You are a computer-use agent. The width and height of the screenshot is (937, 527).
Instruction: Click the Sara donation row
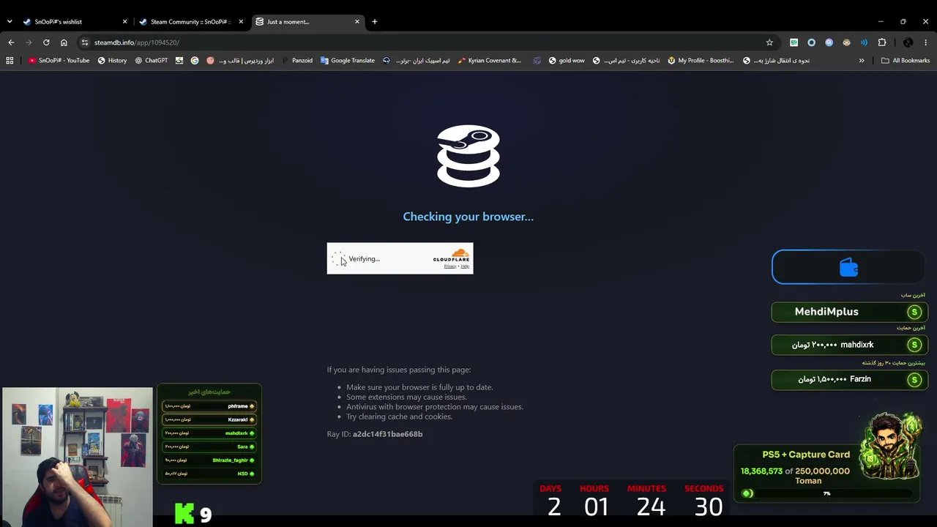click(209, 446)
